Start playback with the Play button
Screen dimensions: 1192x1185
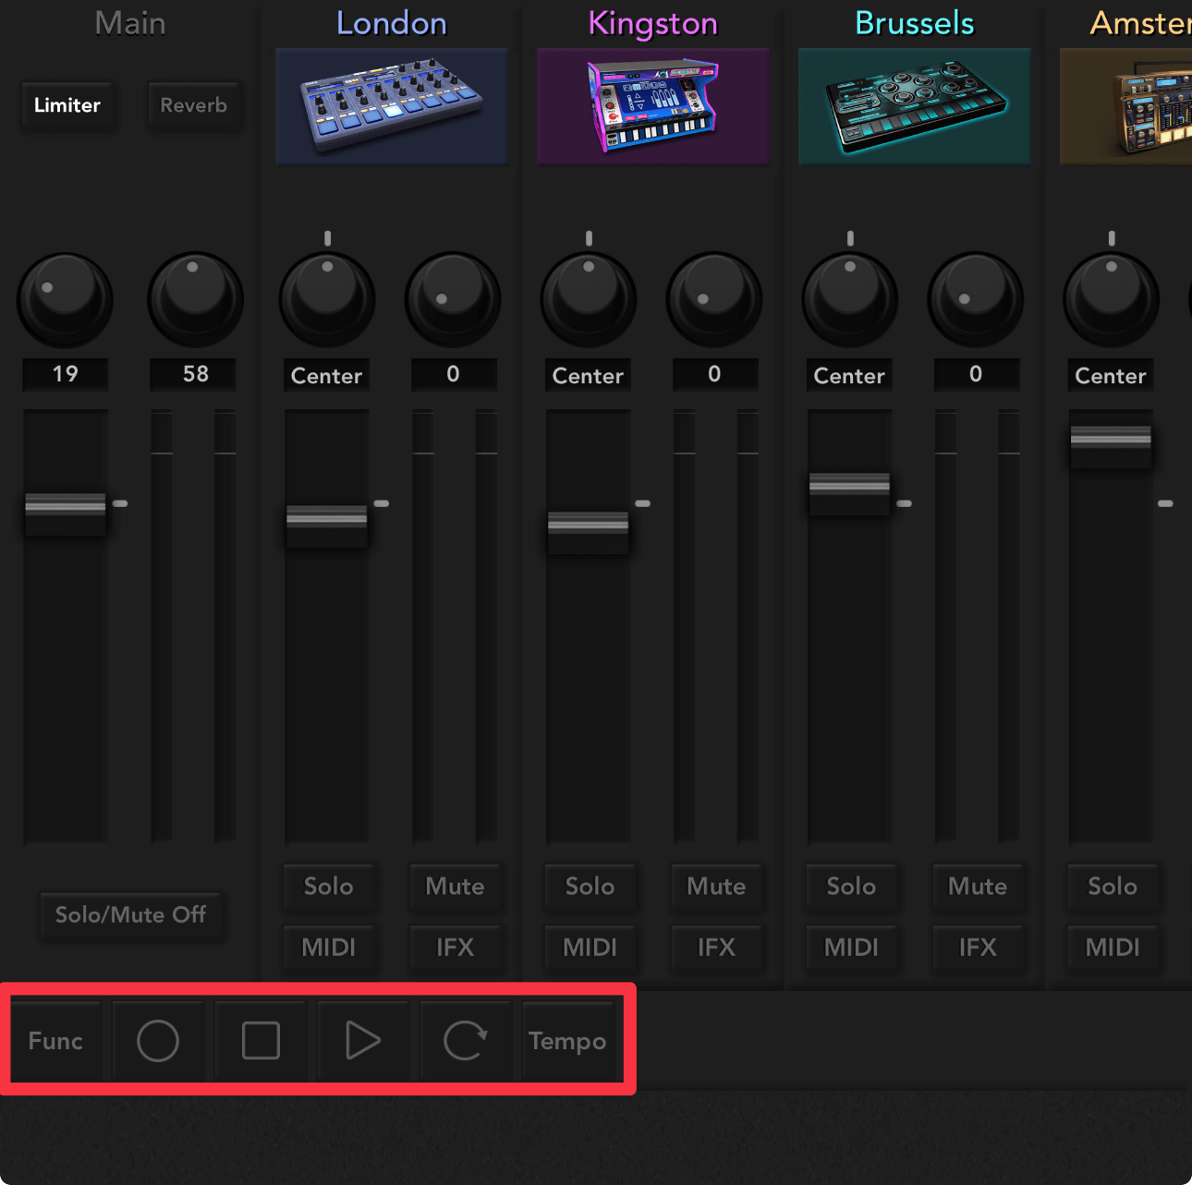coord(363,1041)
